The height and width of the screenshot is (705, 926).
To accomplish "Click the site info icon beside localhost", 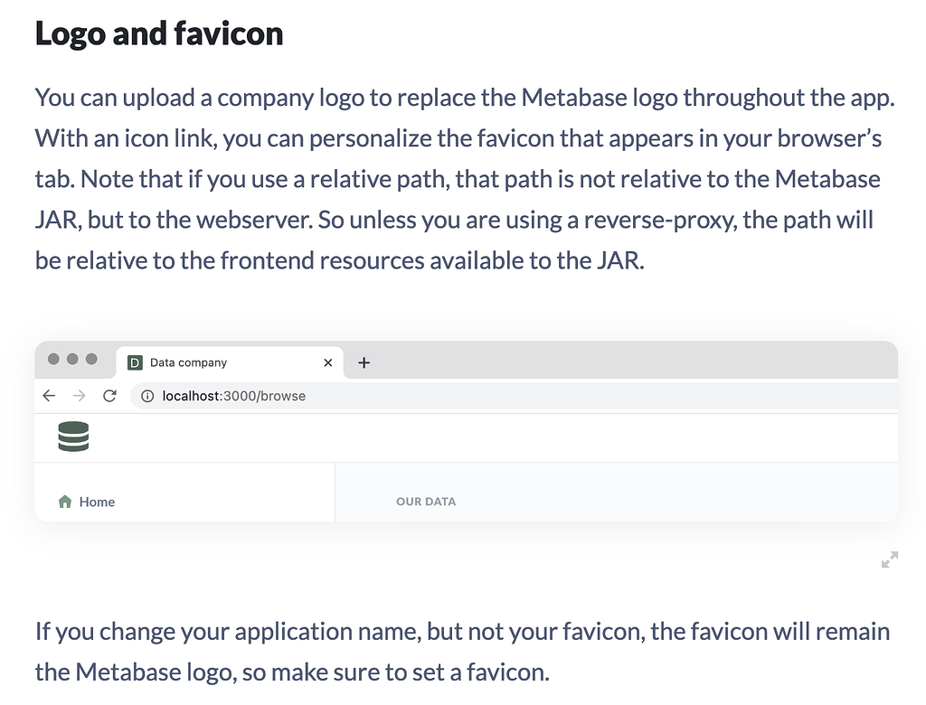I will coord(147,396).
